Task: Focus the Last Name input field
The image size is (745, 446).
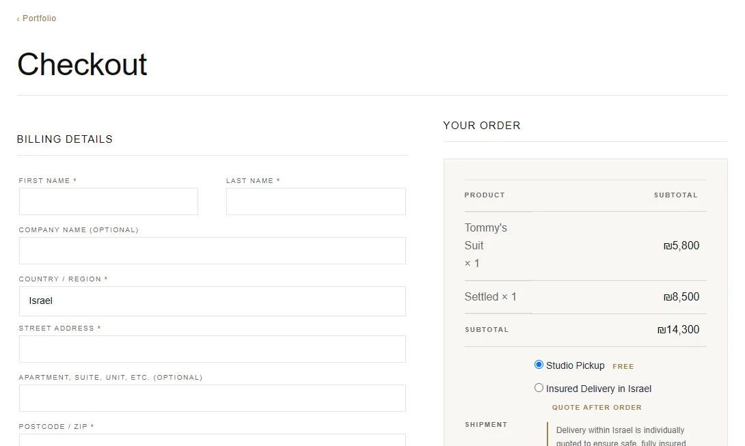Action: [316, 201]
